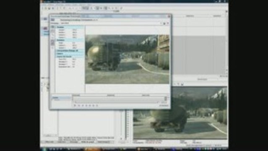Select the normal edit tool in Pan/Crop

[53, 31]
